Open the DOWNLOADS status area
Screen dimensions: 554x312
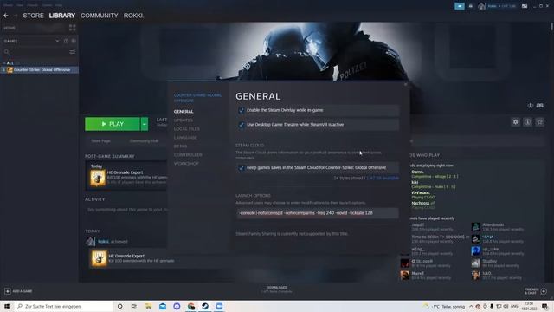click(x=277, y=289)
